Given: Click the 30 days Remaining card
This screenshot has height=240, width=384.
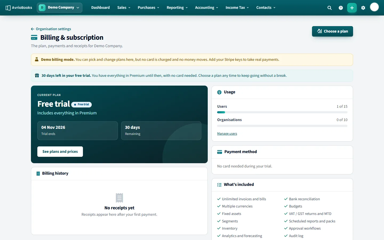Looking at the screenshot, I should pyautogui.click(x=161, y=131).
